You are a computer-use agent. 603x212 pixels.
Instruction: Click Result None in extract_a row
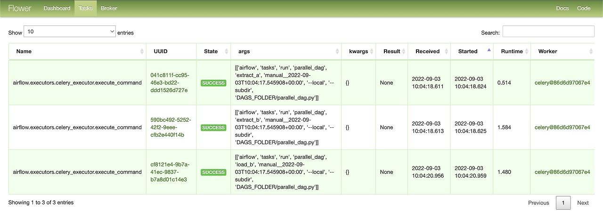[386, 83]
